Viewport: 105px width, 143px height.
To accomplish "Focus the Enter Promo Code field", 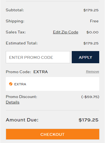I will click(38, 57).
